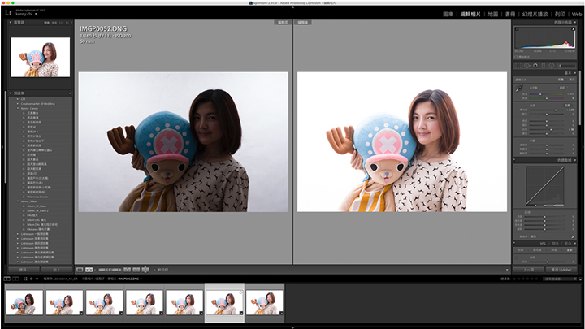Set treatment to 黑白 (Black & White)
This screenshot has height=329, width=585.
571,80
